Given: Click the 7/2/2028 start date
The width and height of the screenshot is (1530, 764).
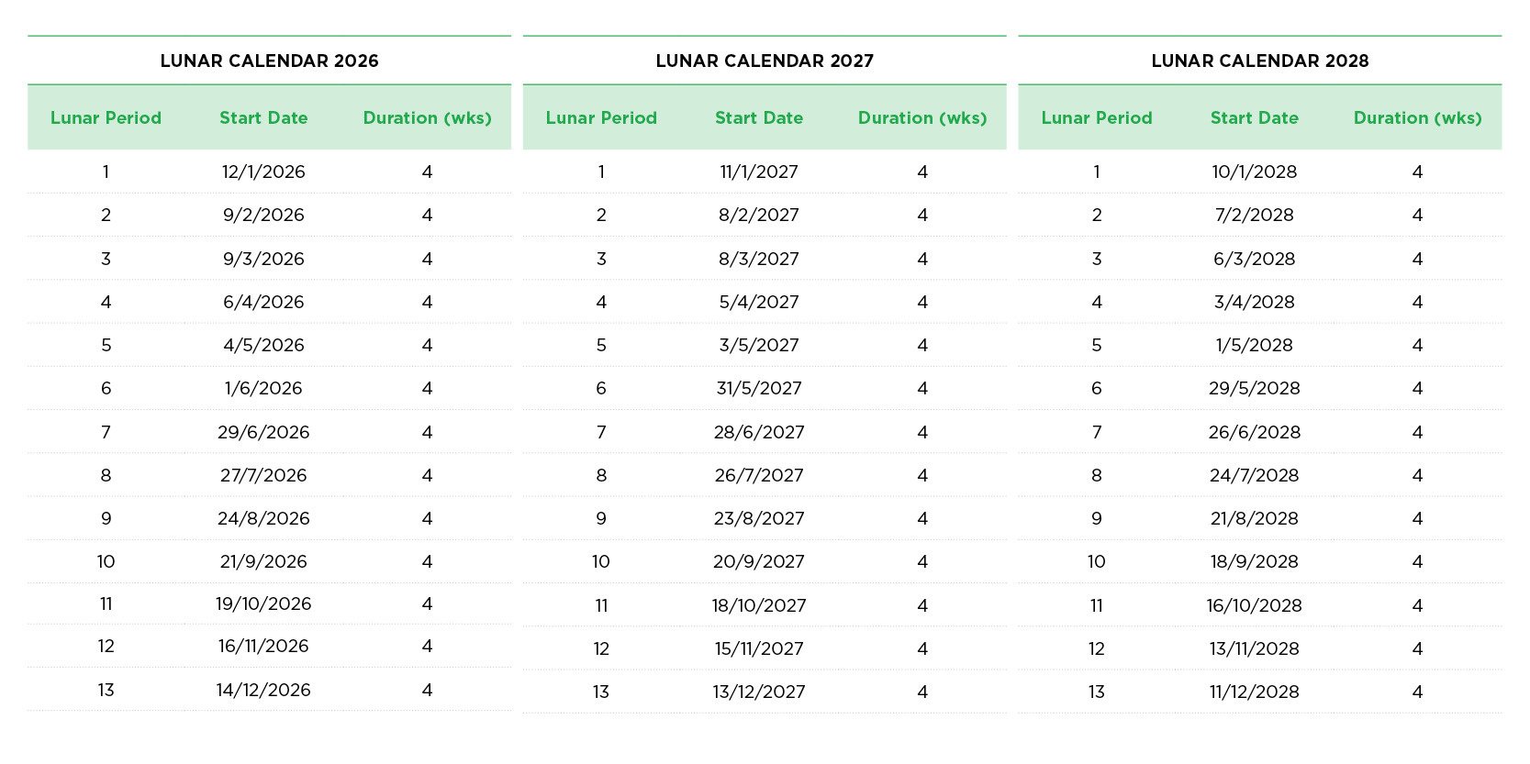Looking at the screenshot, I should pyautogui.click(x=1255, y=215).
